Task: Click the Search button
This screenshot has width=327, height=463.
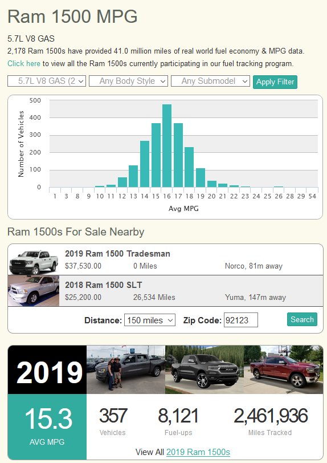Action: (x=302, y=319)
